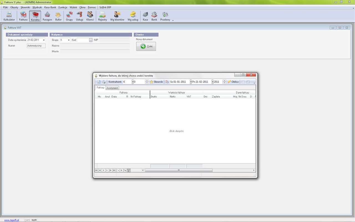Image resolution: width=355 pixels, height=222 pixels.
Task: Go to first record in navigator
Action: click(97, 170)
